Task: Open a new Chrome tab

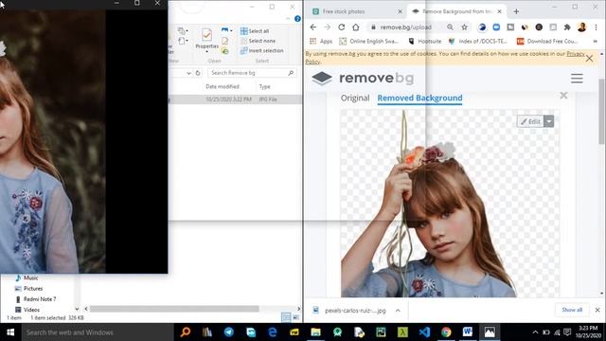Action: tap(516, 11)
